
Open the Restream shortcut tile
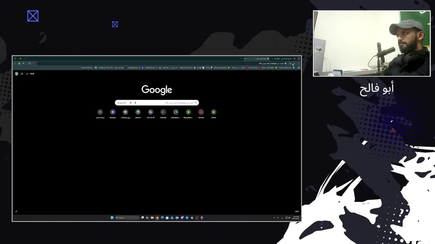[x=112, y=113]
